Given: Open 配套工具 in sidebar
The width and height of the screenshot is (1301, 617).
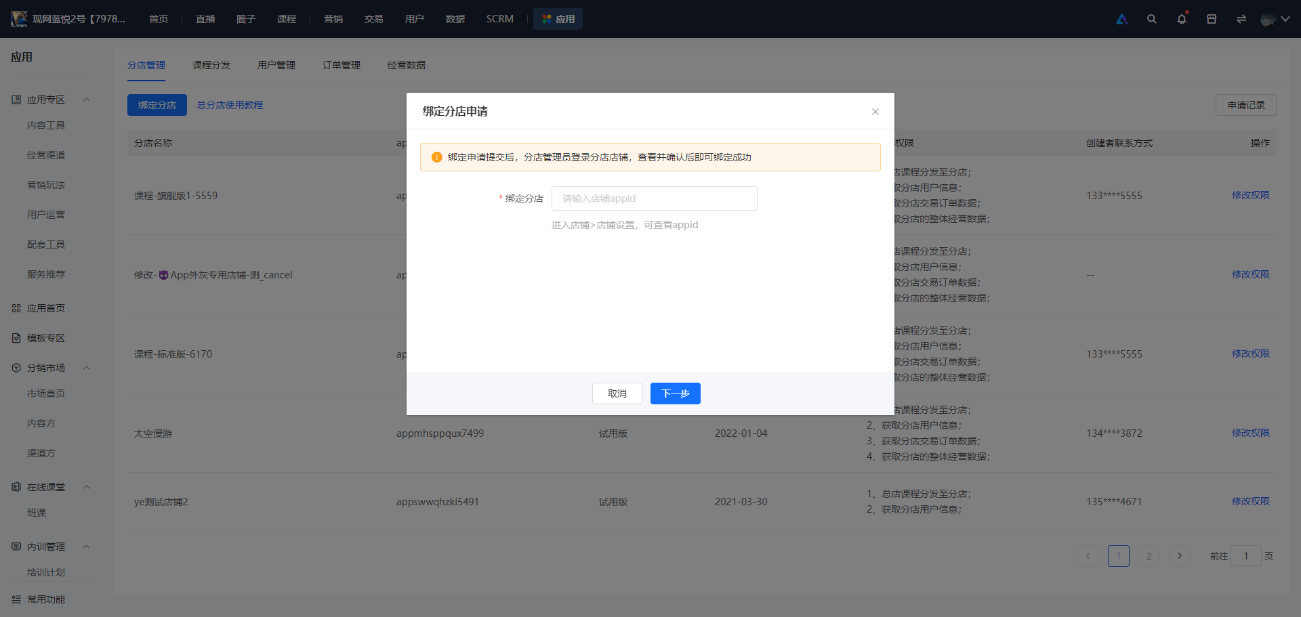Looking at the screenshot, I should [x=46, y=244].
